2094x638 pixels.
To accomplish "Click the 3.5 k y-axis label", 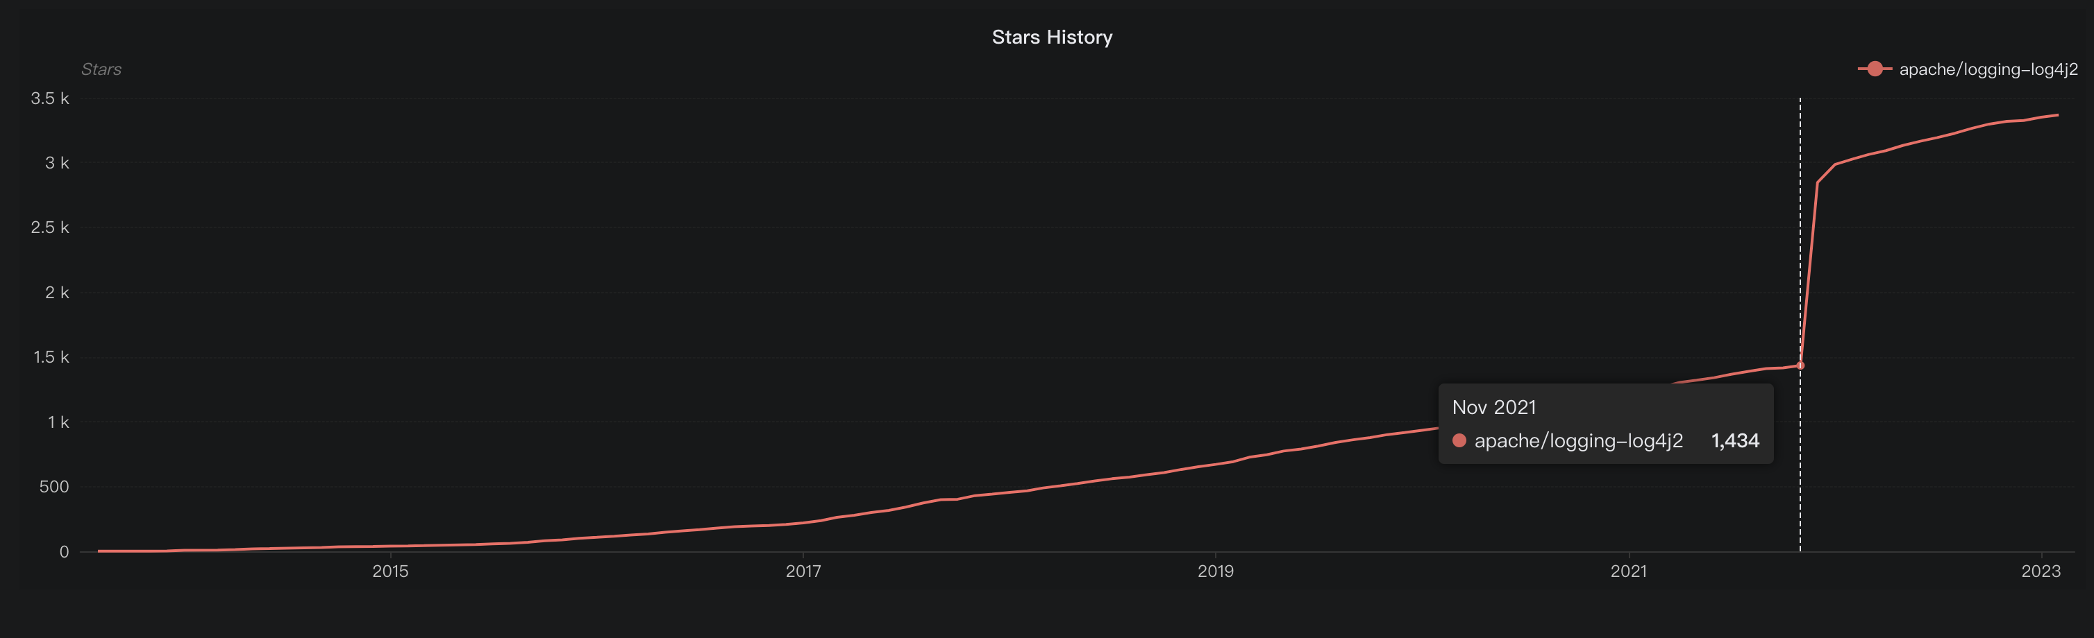I will pyautogui.click(x=49, y=98).
